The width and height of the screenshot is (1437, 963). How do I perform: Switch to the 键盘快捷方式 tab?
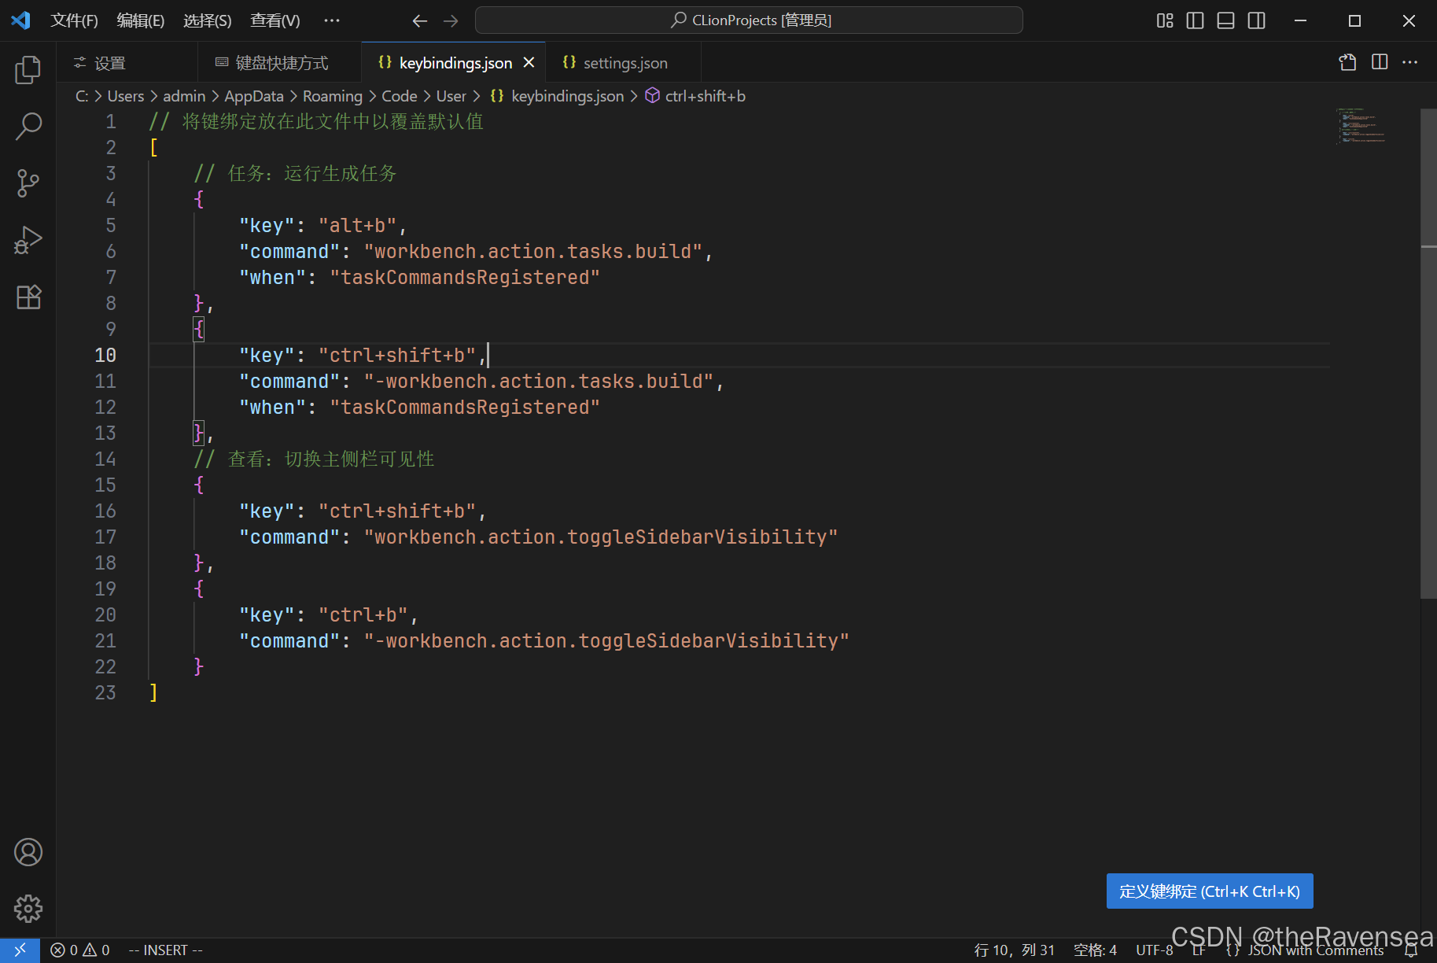point(279,63)
